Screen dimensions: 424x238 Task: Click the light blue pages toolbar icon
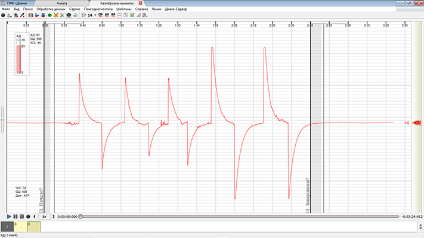coord(75,15)
